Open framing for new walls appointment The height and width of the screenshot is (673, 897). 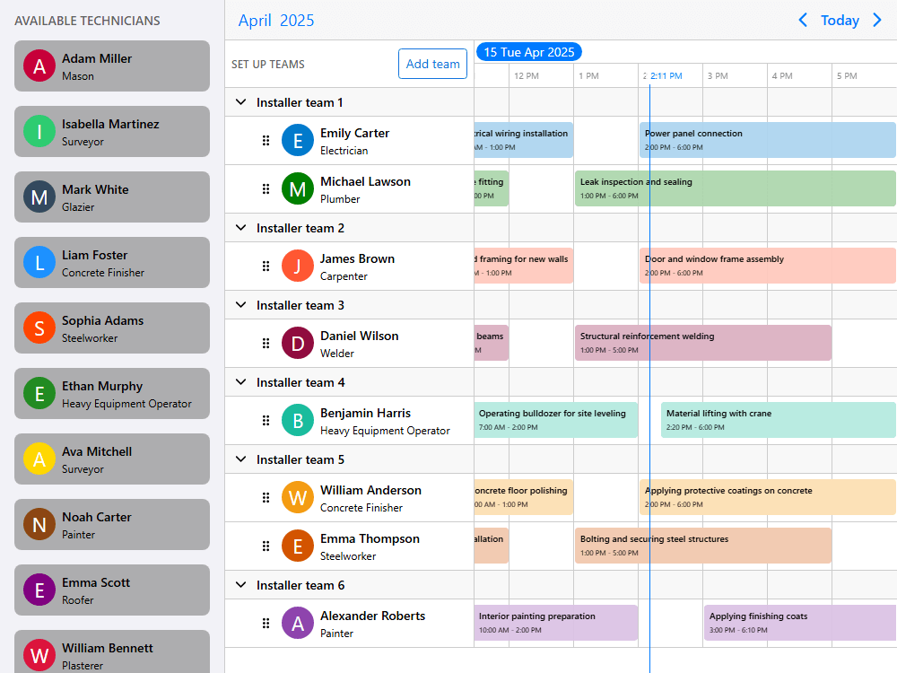(524, 267)
